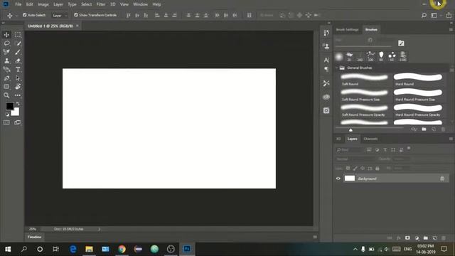Open the File menu
Screen dimensions: 455x256
(18, 4)
